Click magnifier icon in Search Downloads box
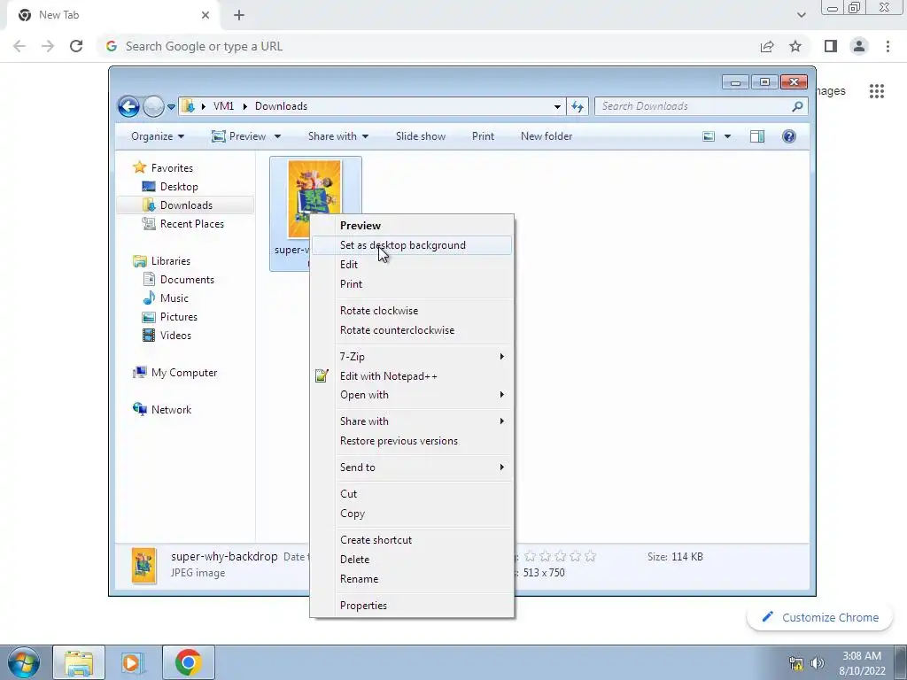This screenshot has width=907, height=680. [797, 106]
